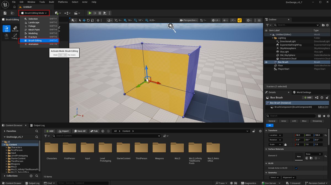Choose Selection mode from the modes menu
The width and height of the screenshot is (331, 185).
[x=39, y=19]
